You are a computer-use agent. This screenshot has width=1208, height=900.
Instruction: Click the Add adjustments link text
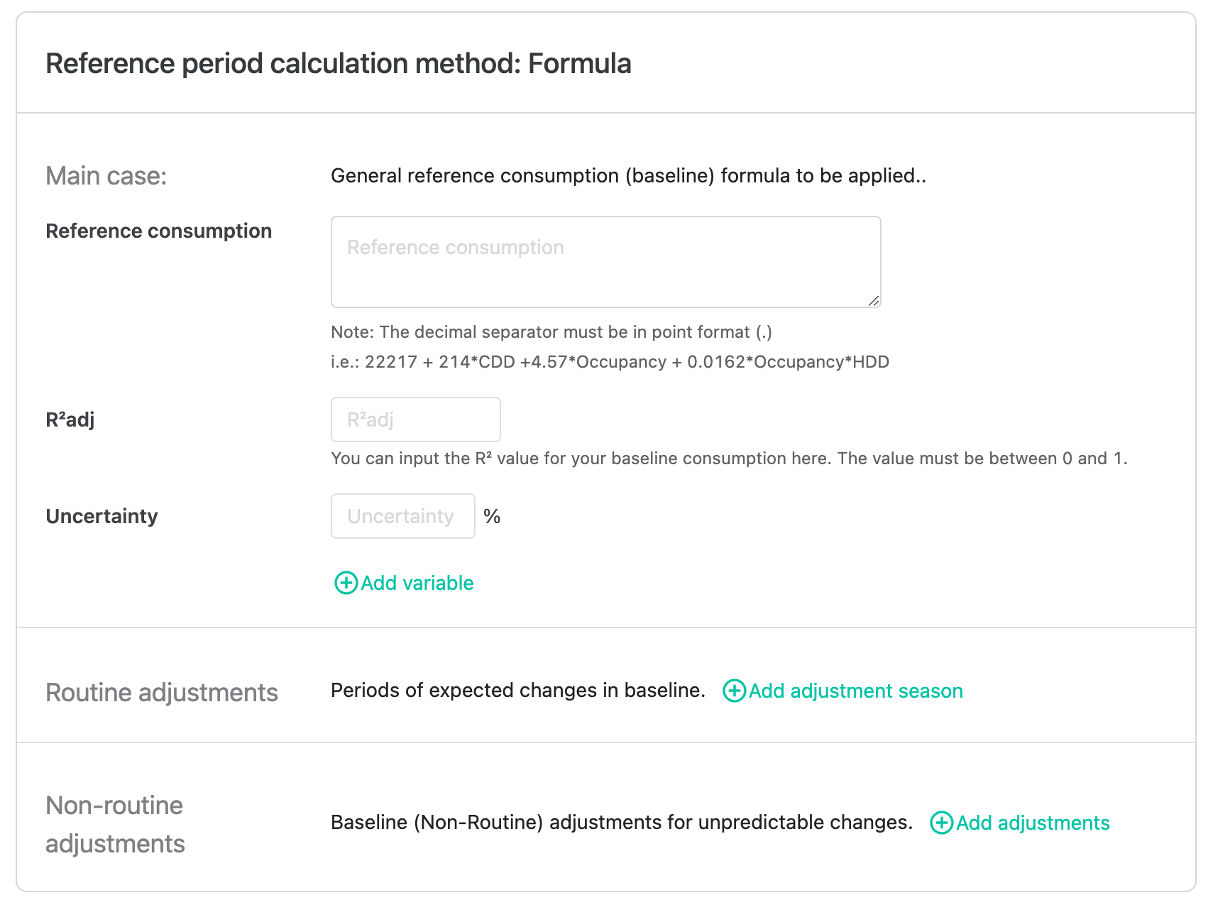click(x=1033, y=823)
